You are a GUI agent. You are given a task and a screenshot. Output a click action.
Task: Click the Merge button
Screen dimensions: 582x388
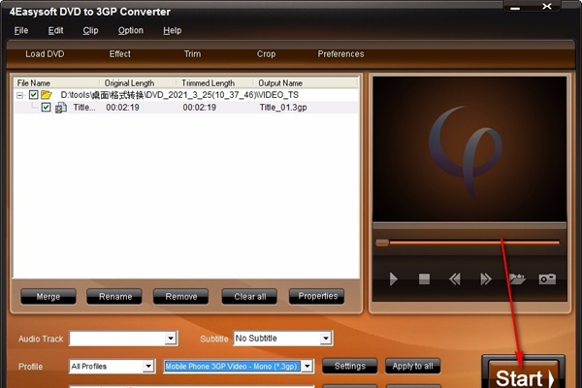[x=48, y=296]
